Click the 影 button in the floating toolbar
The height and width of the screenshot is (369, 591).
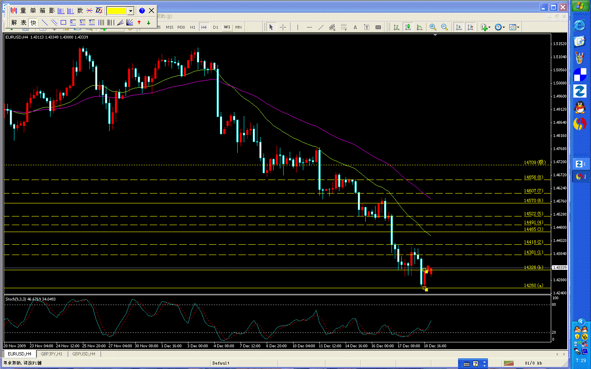point(52,11)
